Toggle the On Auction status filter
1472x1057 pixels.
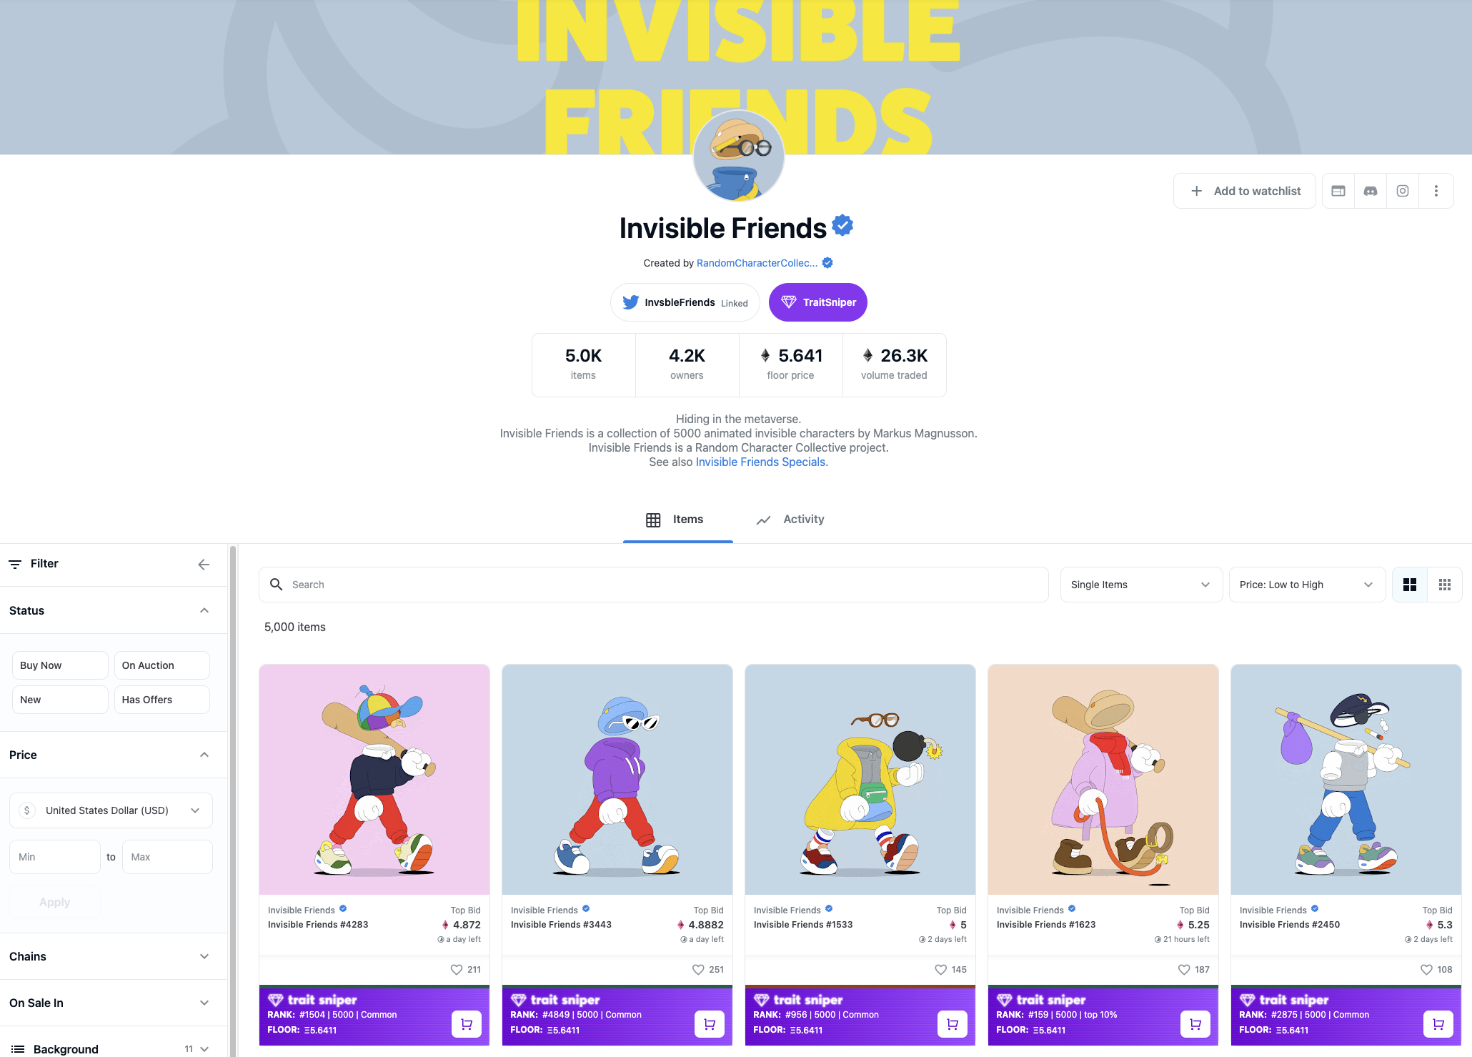162,665
